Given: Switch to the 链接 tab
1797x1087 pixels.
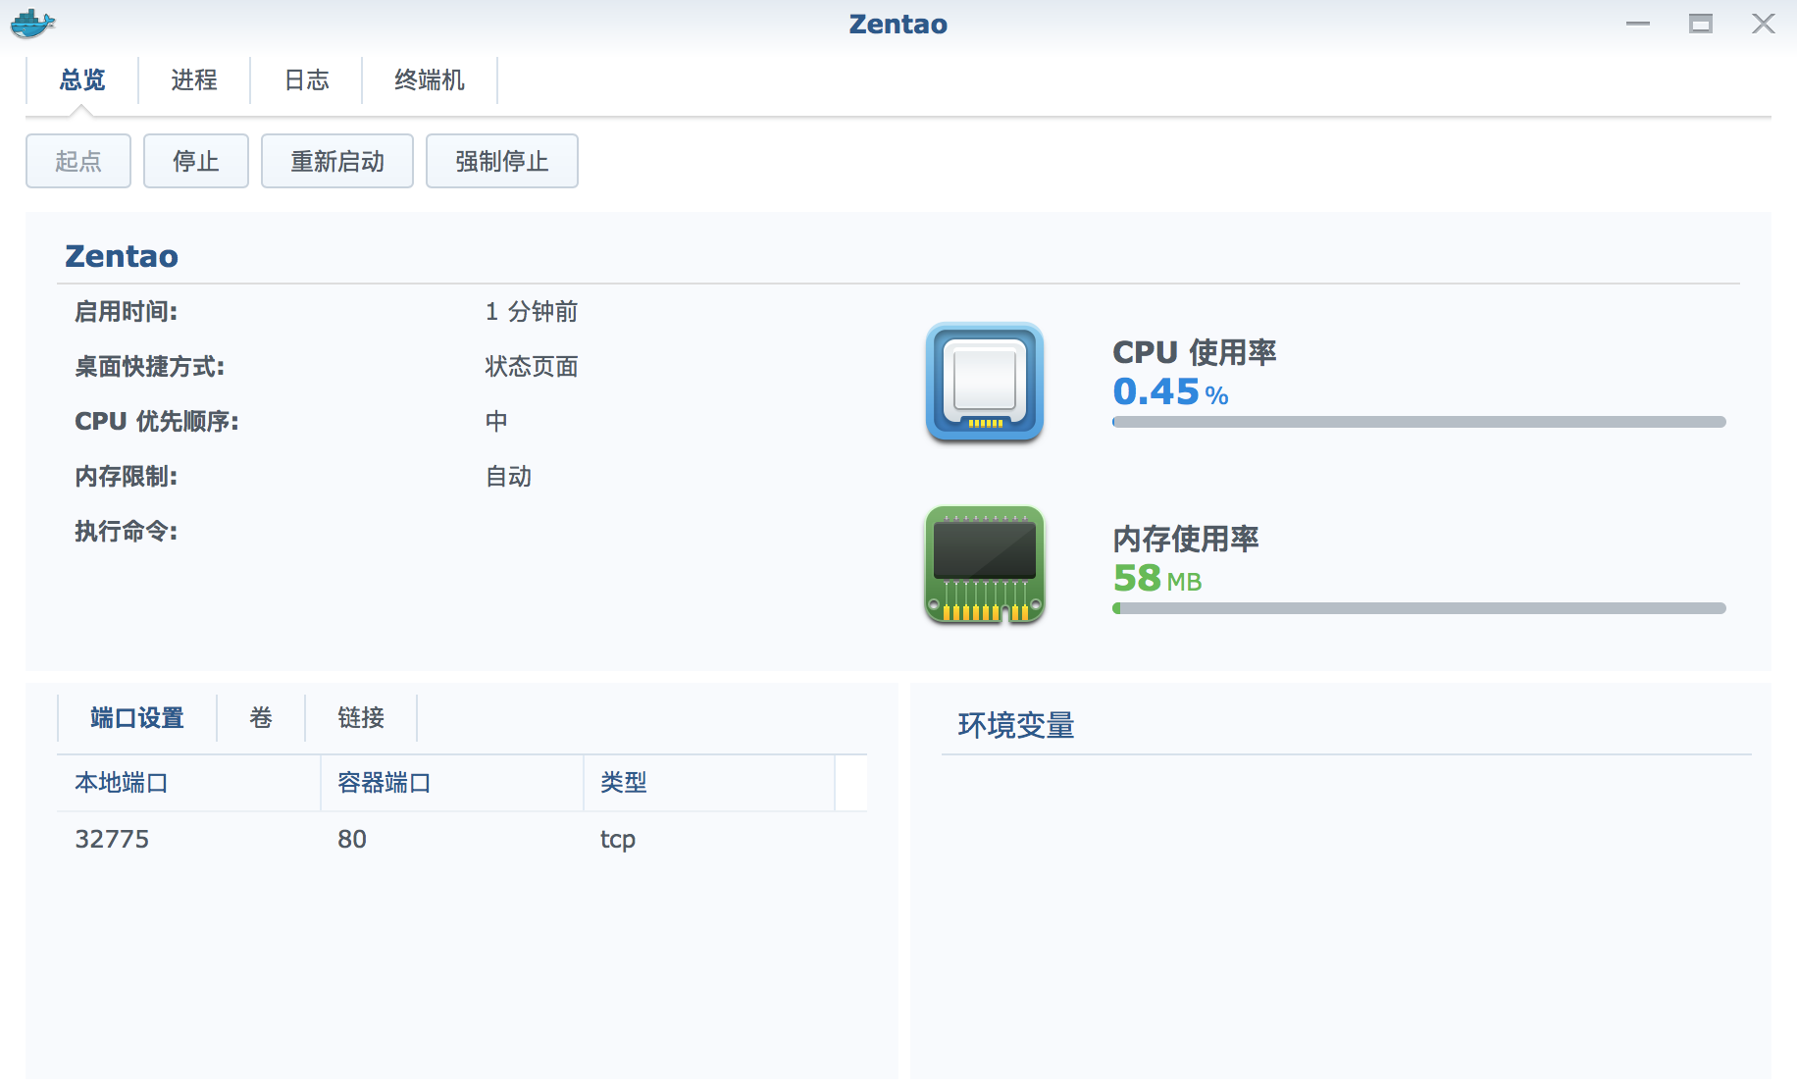Looking at the screenshot, I should point(361,718).
